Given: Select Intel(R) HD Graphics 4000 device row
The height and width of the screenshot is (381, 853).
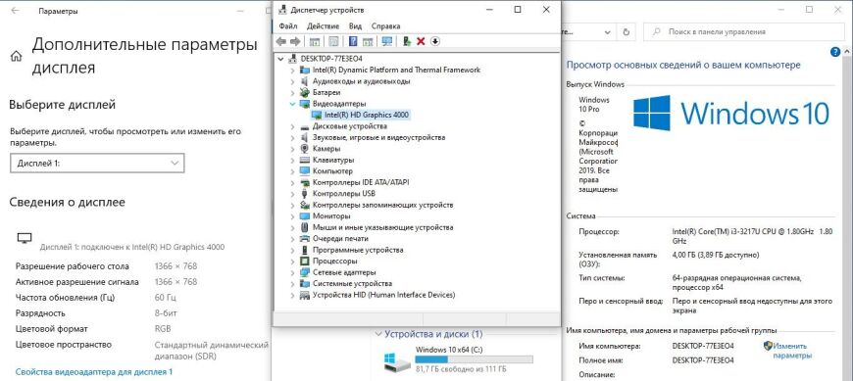Looking at the screenshot, I should tap(366, 115).
